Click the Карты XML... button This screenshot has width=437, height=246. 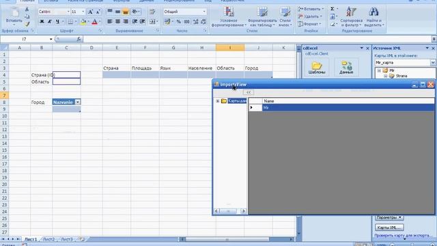click(389, 228)
